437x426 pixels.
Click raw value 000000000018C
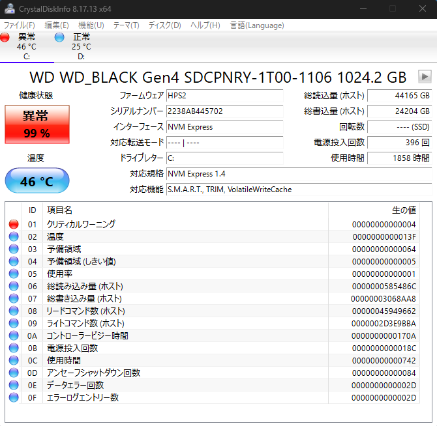point(384,348)
